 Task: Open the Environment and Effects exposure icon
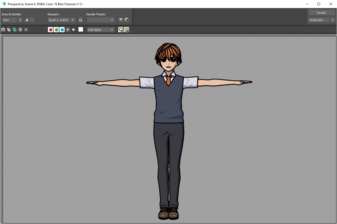(127, 20)
